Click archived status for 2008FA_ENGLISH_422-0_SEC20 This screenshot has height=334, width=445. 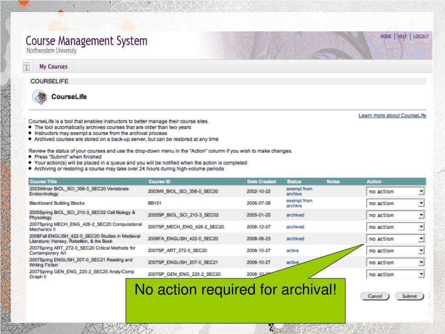[295, 239]
